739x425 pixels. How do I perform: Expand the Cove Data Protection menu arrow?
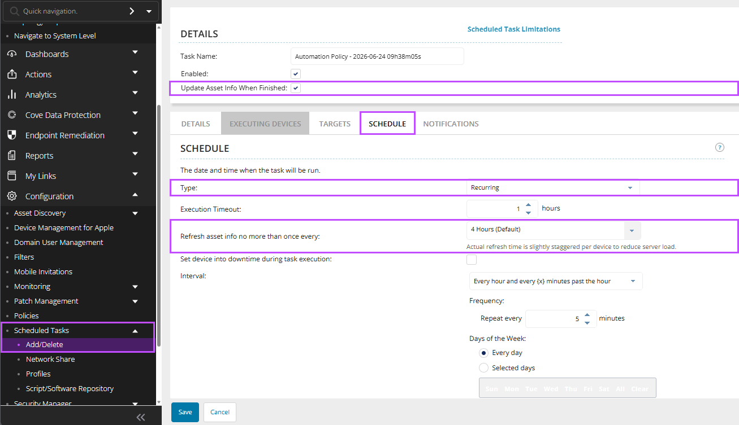click(135, 113)
